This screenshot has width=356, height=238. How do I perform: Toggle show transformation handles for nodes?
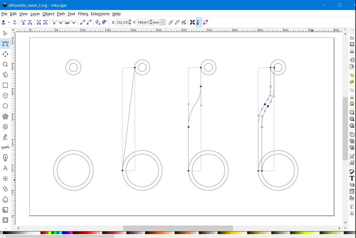pos(192,22)
